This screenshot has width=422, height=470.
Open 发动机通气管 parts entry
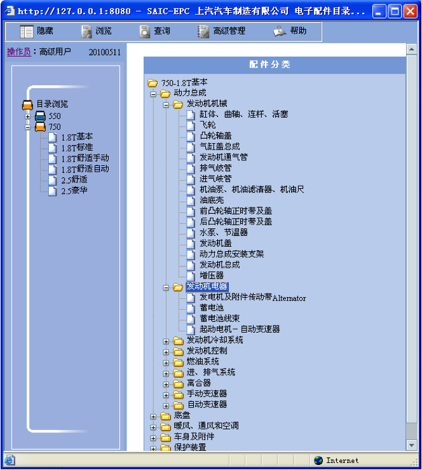pos(224,158)
